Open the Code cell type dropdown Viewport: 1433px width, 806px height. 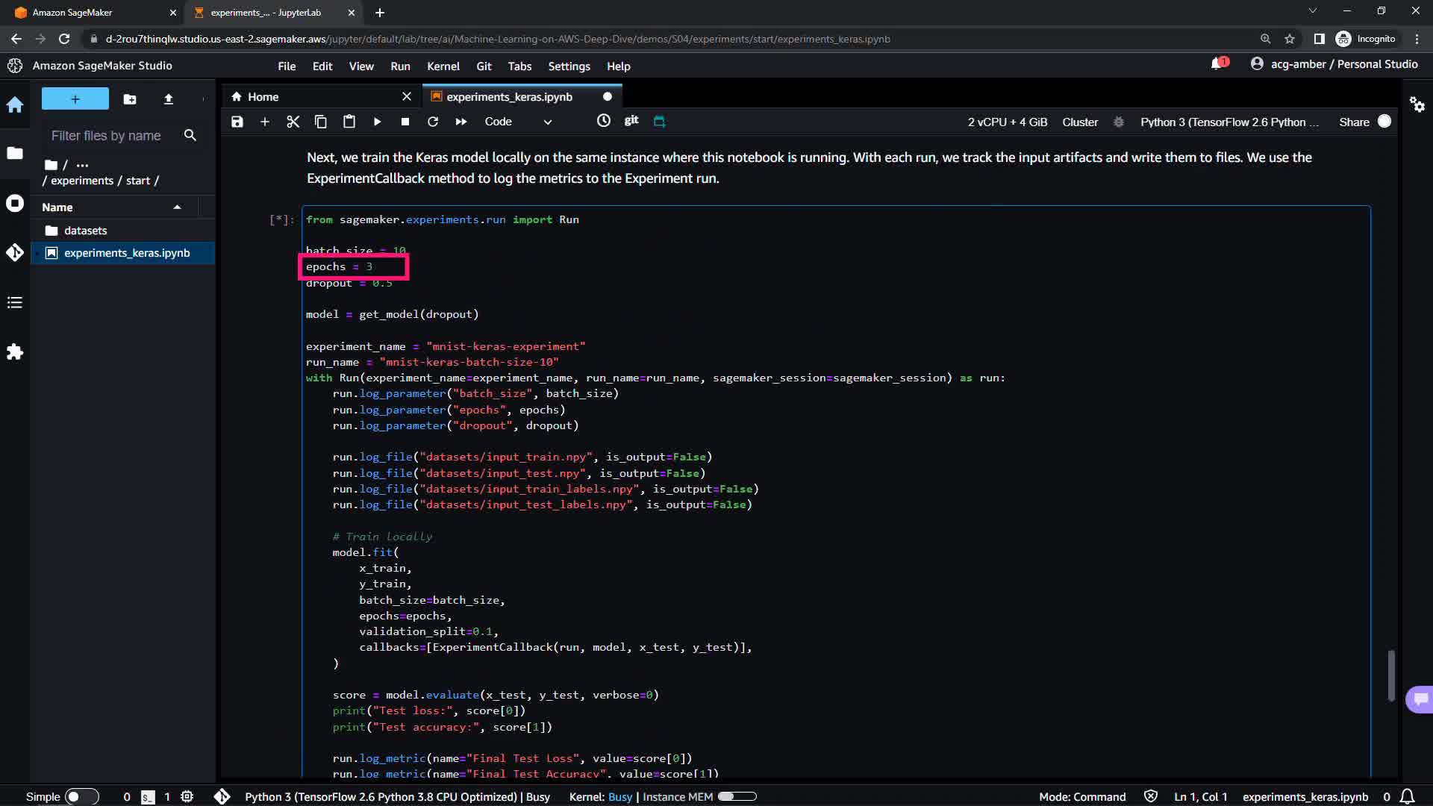tap(518, 122)
